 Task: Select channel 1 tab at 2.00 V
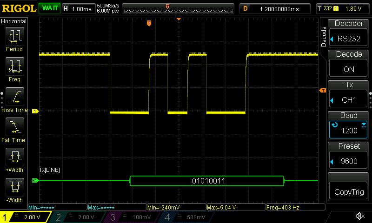tap(25, 217)
